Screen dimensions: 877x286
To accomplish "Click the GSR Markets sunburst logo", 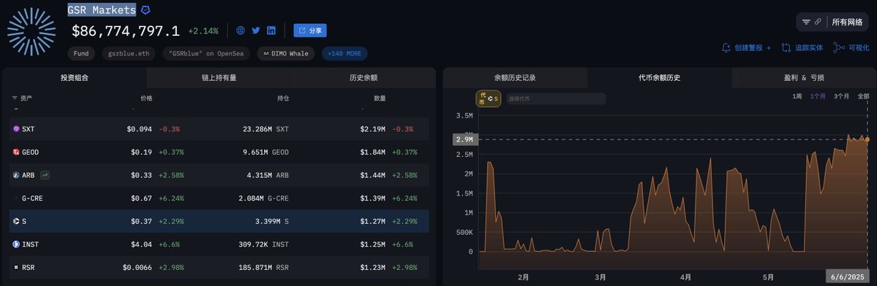I will pos(31,32).
